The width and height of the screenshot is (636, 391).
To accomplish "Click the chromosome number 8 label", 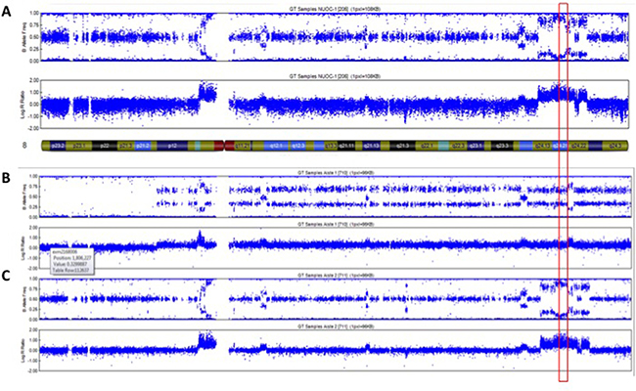I will click(x=8, y=146).
